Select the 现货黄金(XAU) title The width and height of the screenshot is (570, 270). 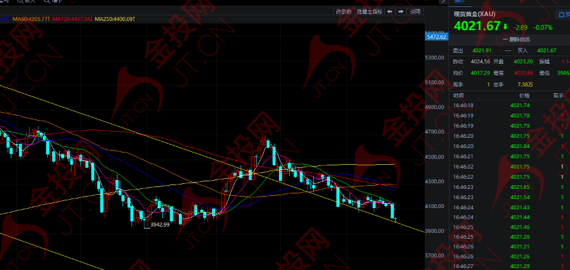tap(474, 14)
